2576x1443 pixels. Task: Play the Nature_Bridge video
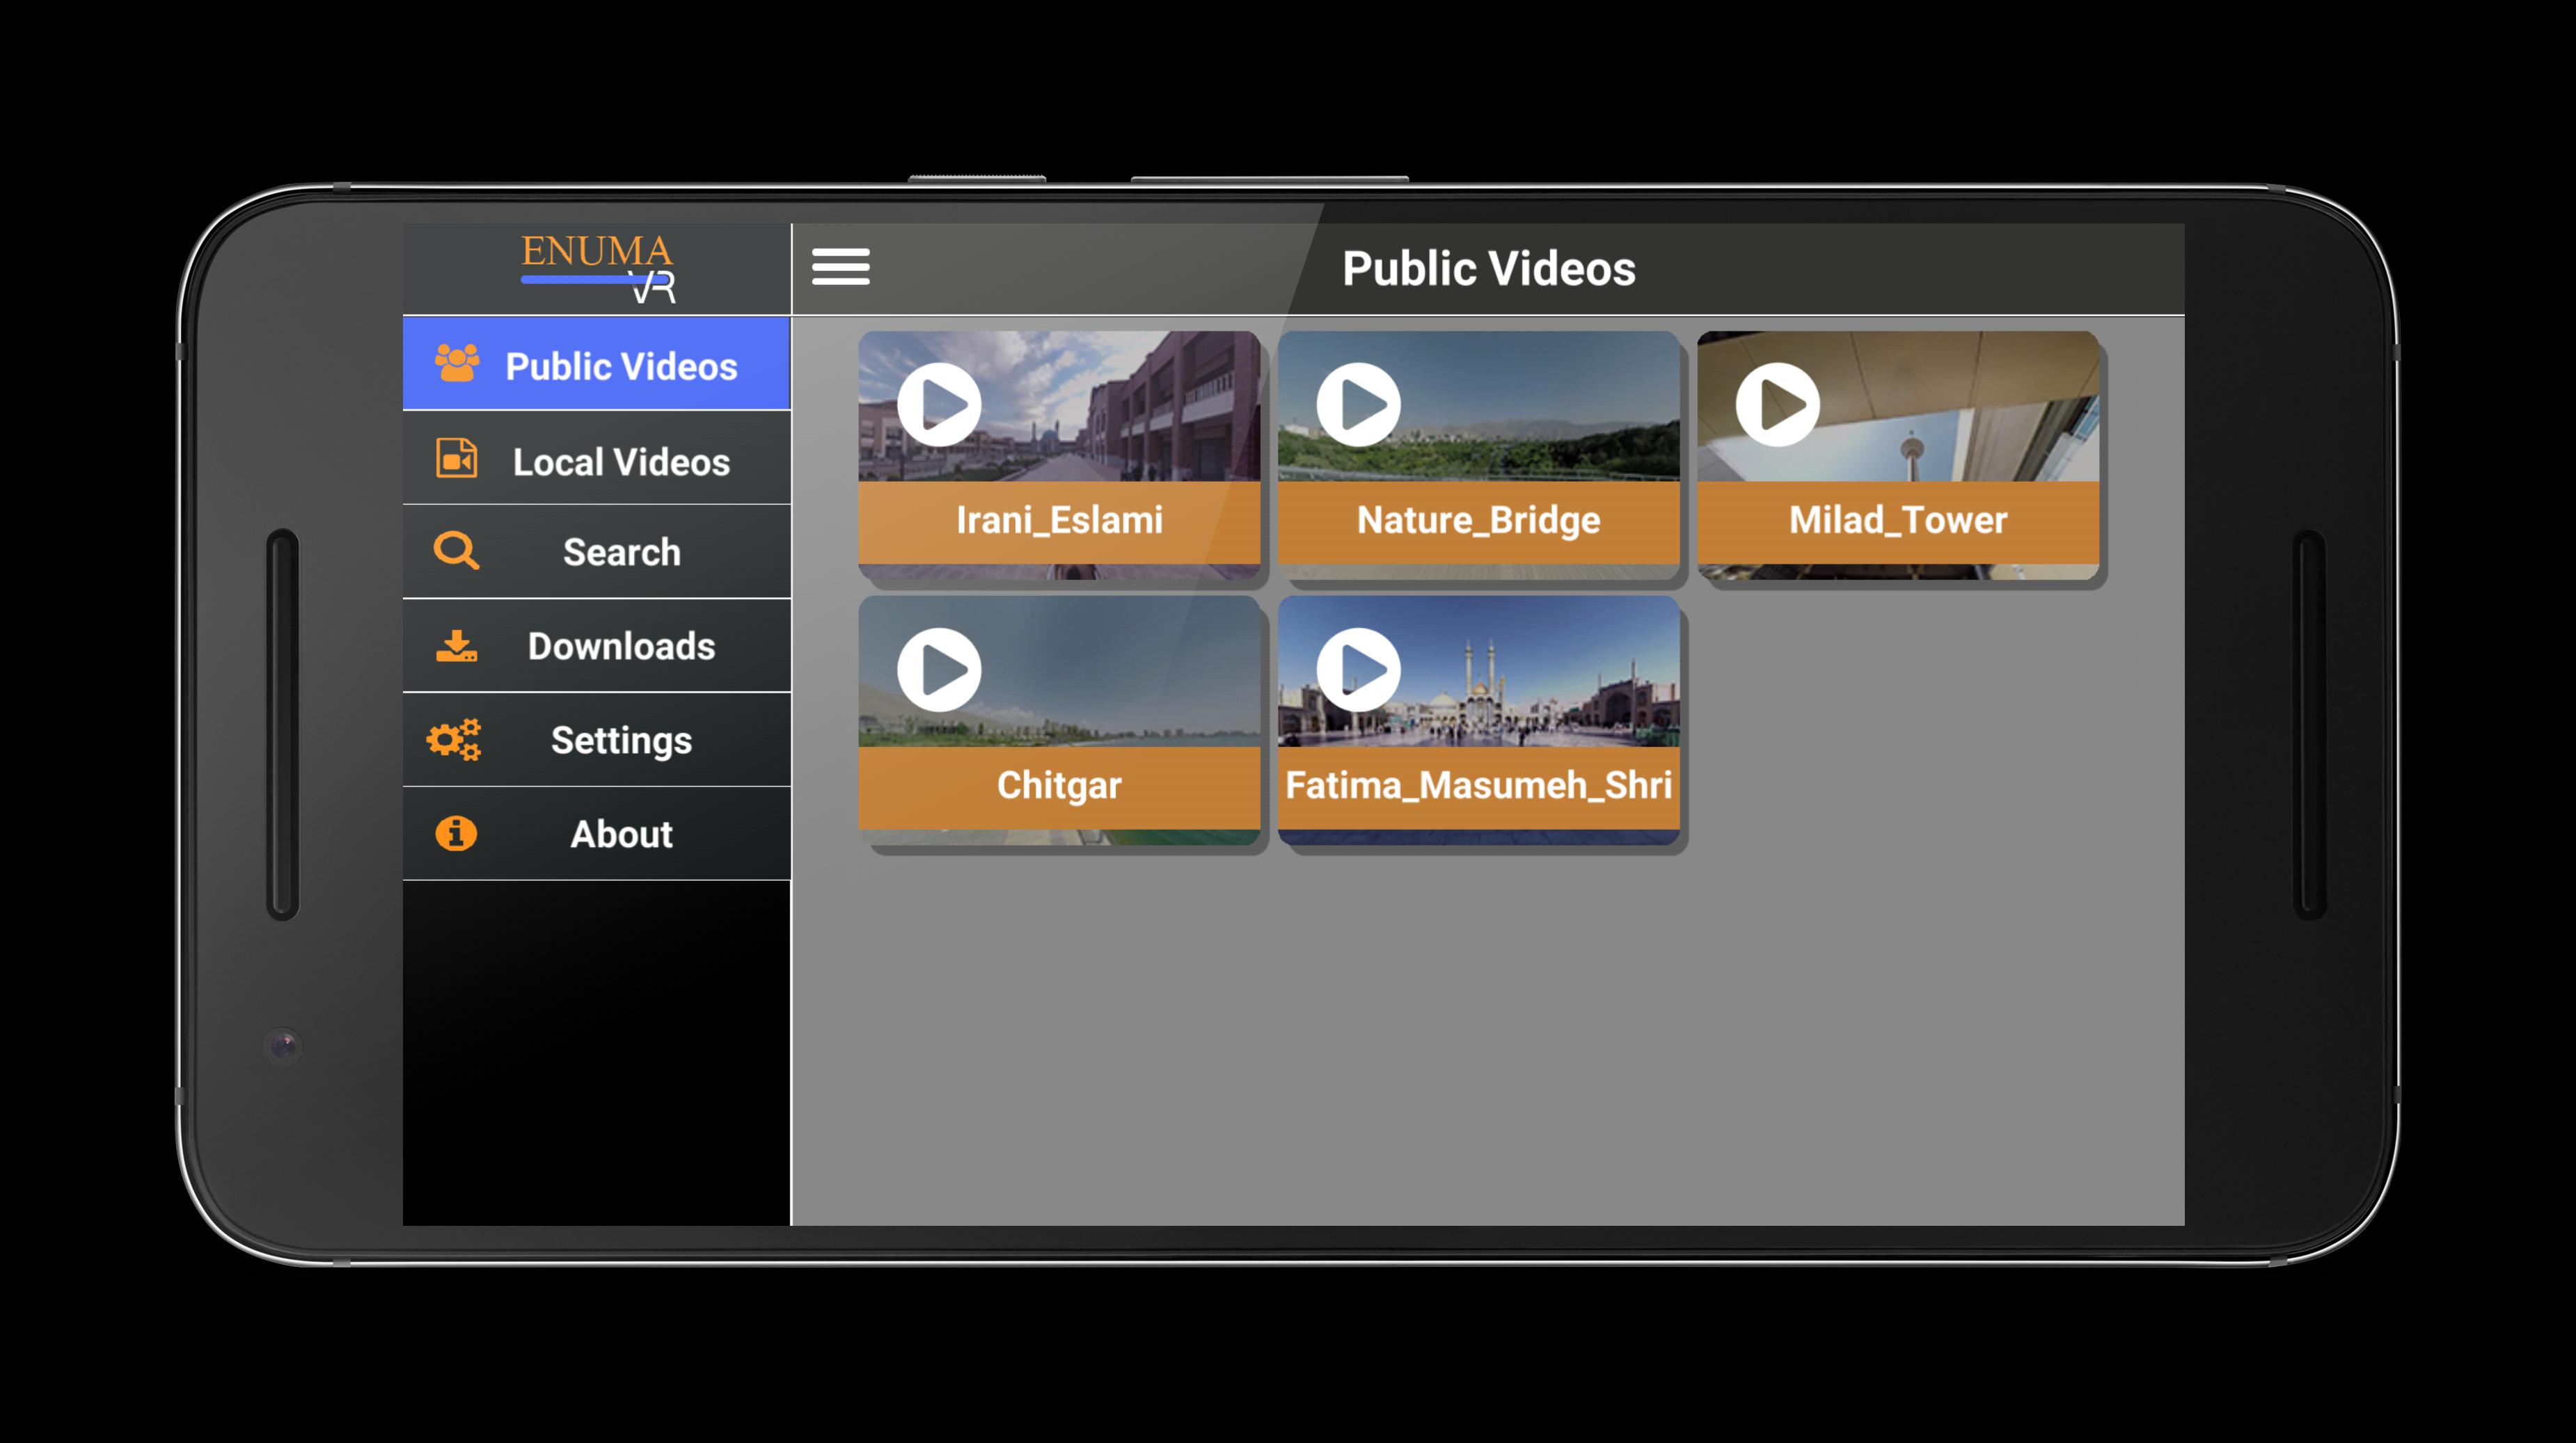coord(1358,405)
